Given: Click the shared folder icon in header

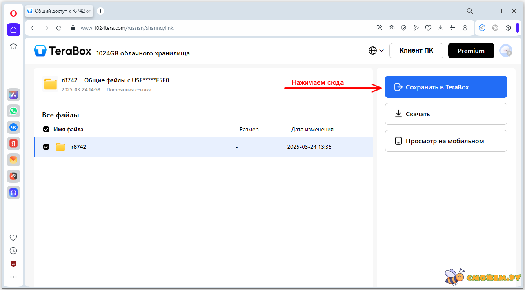Looking at the screenshot, I should [51, 84].
